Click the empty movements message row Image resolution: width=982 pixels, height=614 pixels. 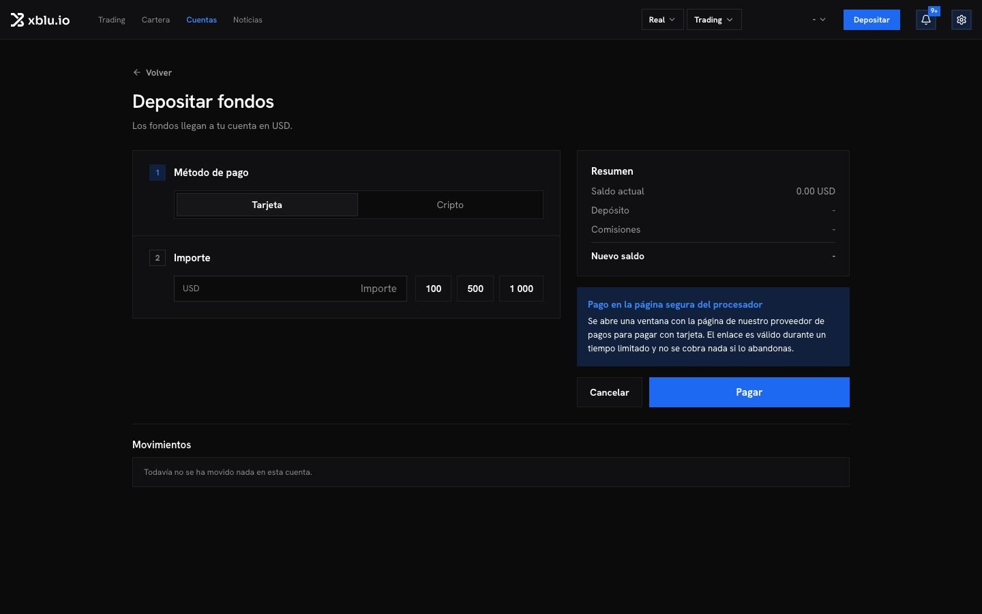(491, 472)
